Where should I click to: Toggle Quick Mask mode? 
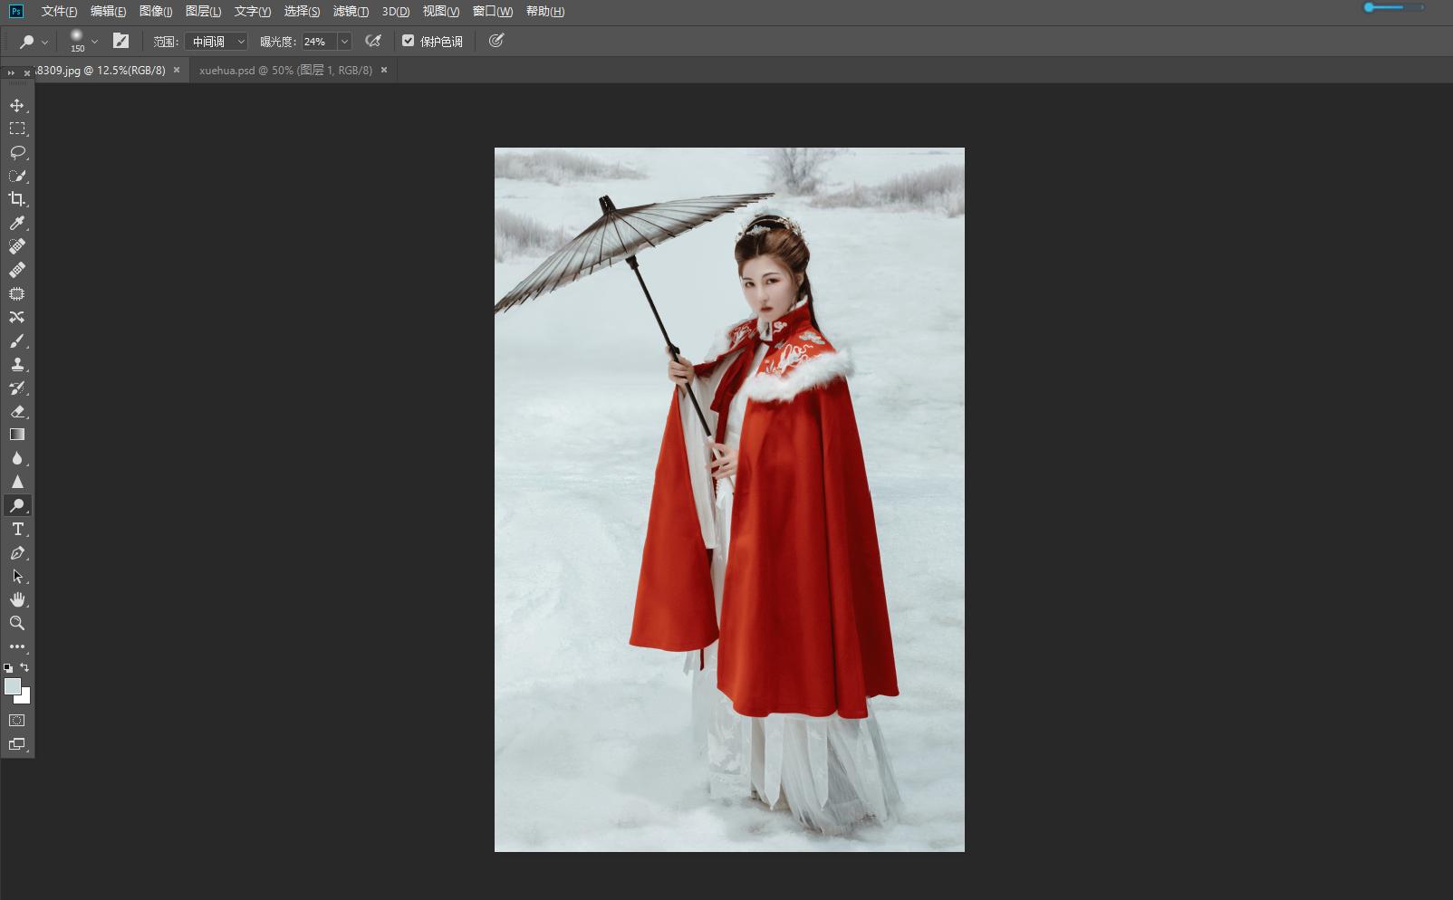17,721
